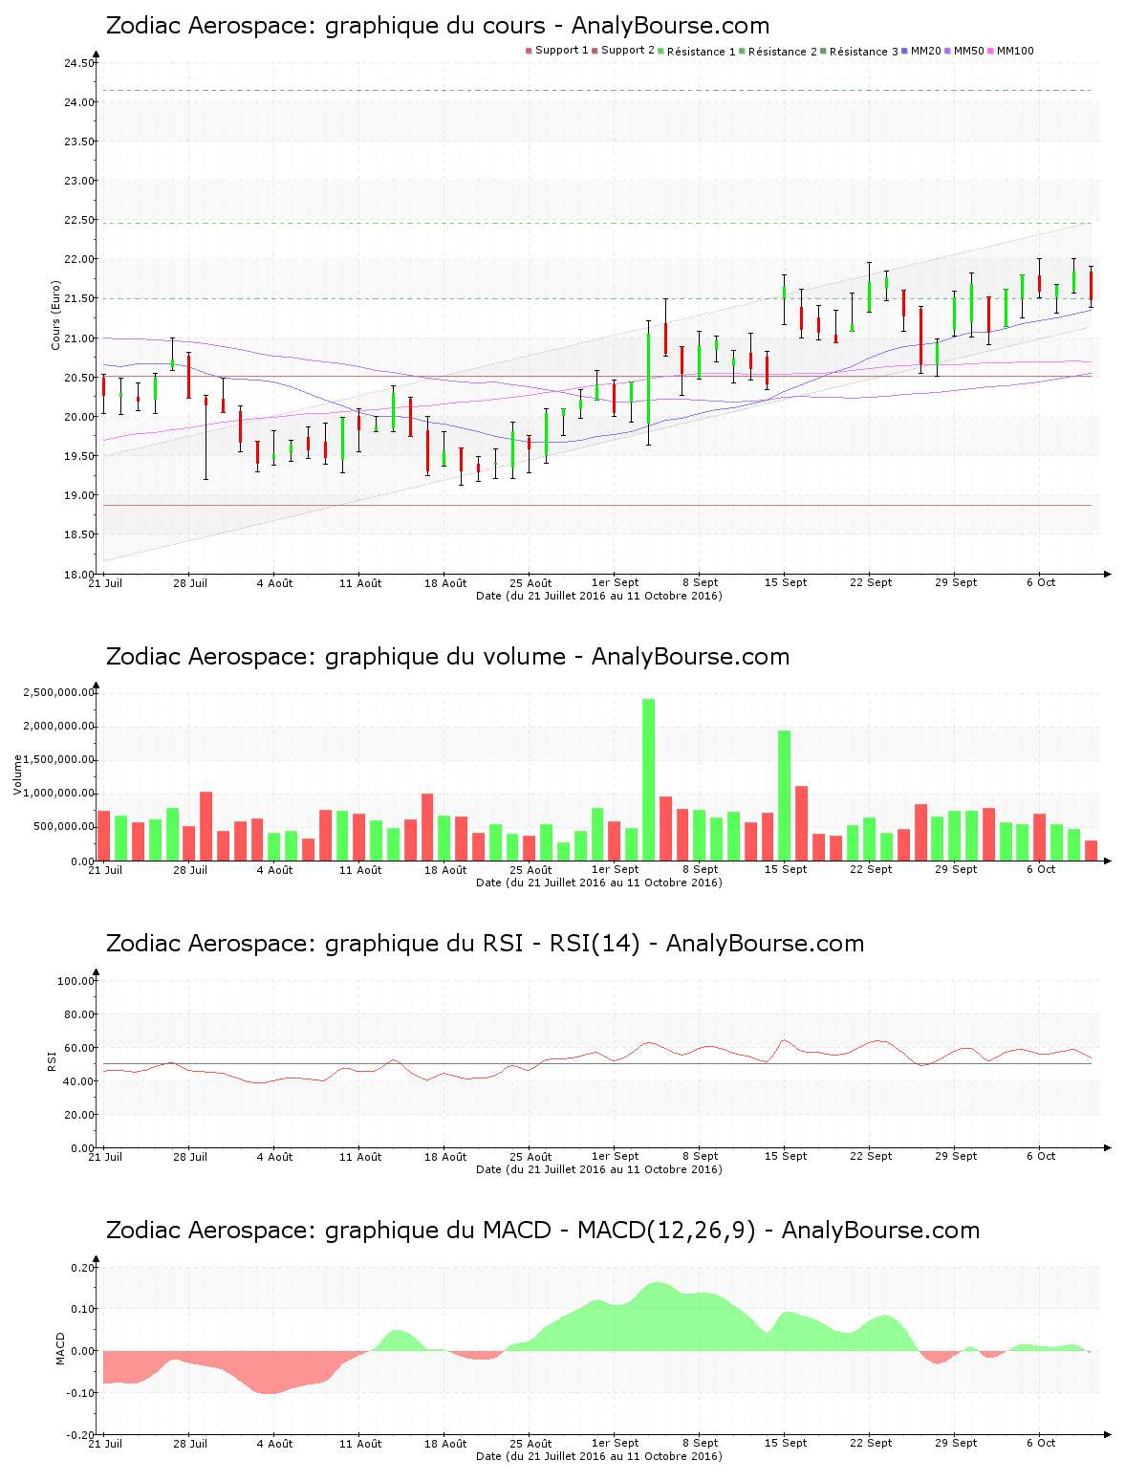Click the 500,000.00 volume axis value
Screen dimensions: 1147x1482
tap(63, 827)
